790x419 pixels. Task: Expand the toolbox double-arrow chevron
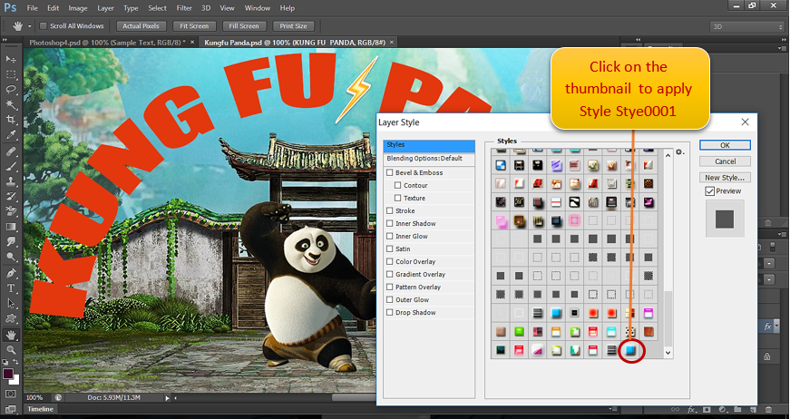(x=5, y=39)
